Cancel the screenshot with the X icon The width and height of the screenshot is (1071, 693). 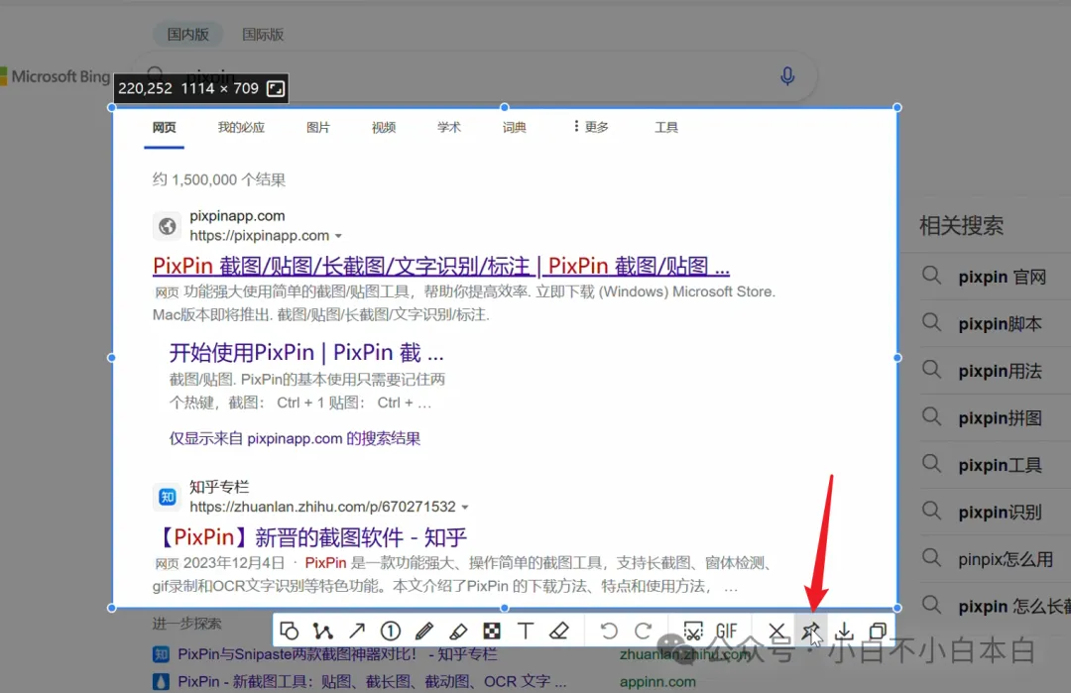776,631
